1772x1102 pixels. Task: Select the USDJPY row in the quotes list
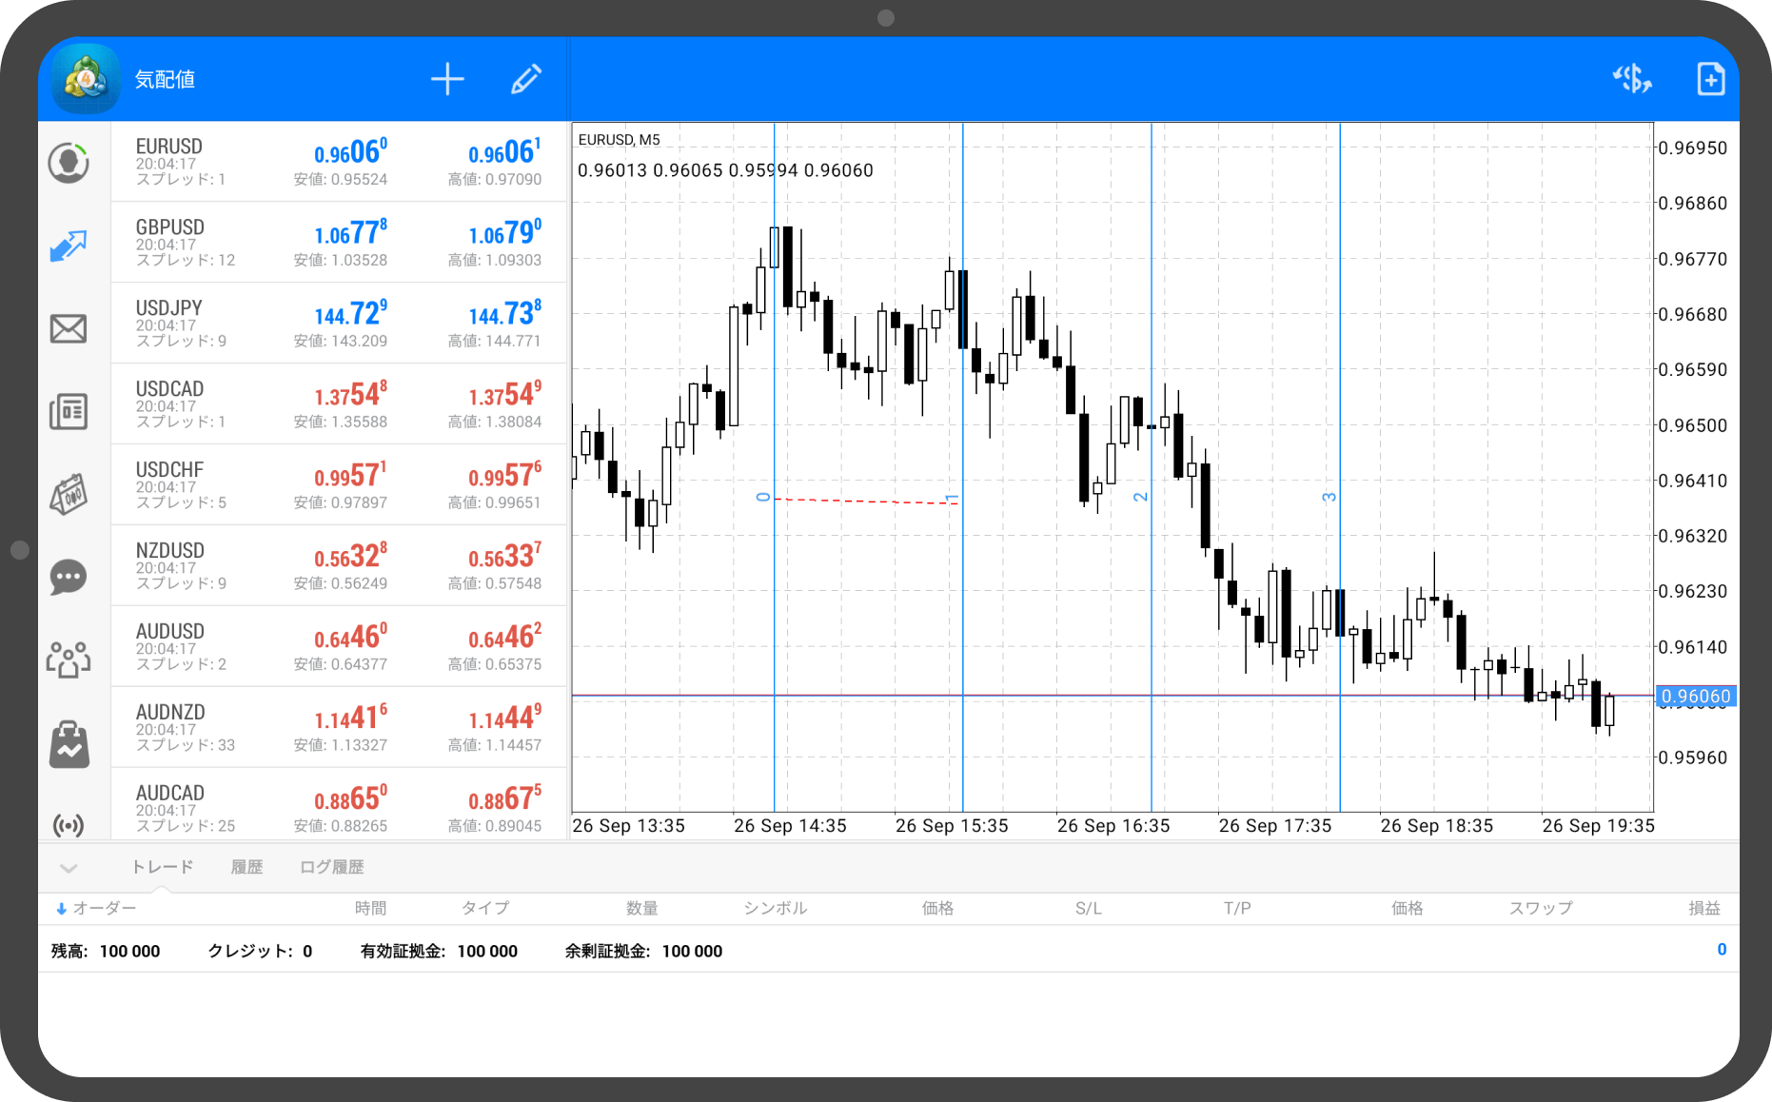point(339,324)
